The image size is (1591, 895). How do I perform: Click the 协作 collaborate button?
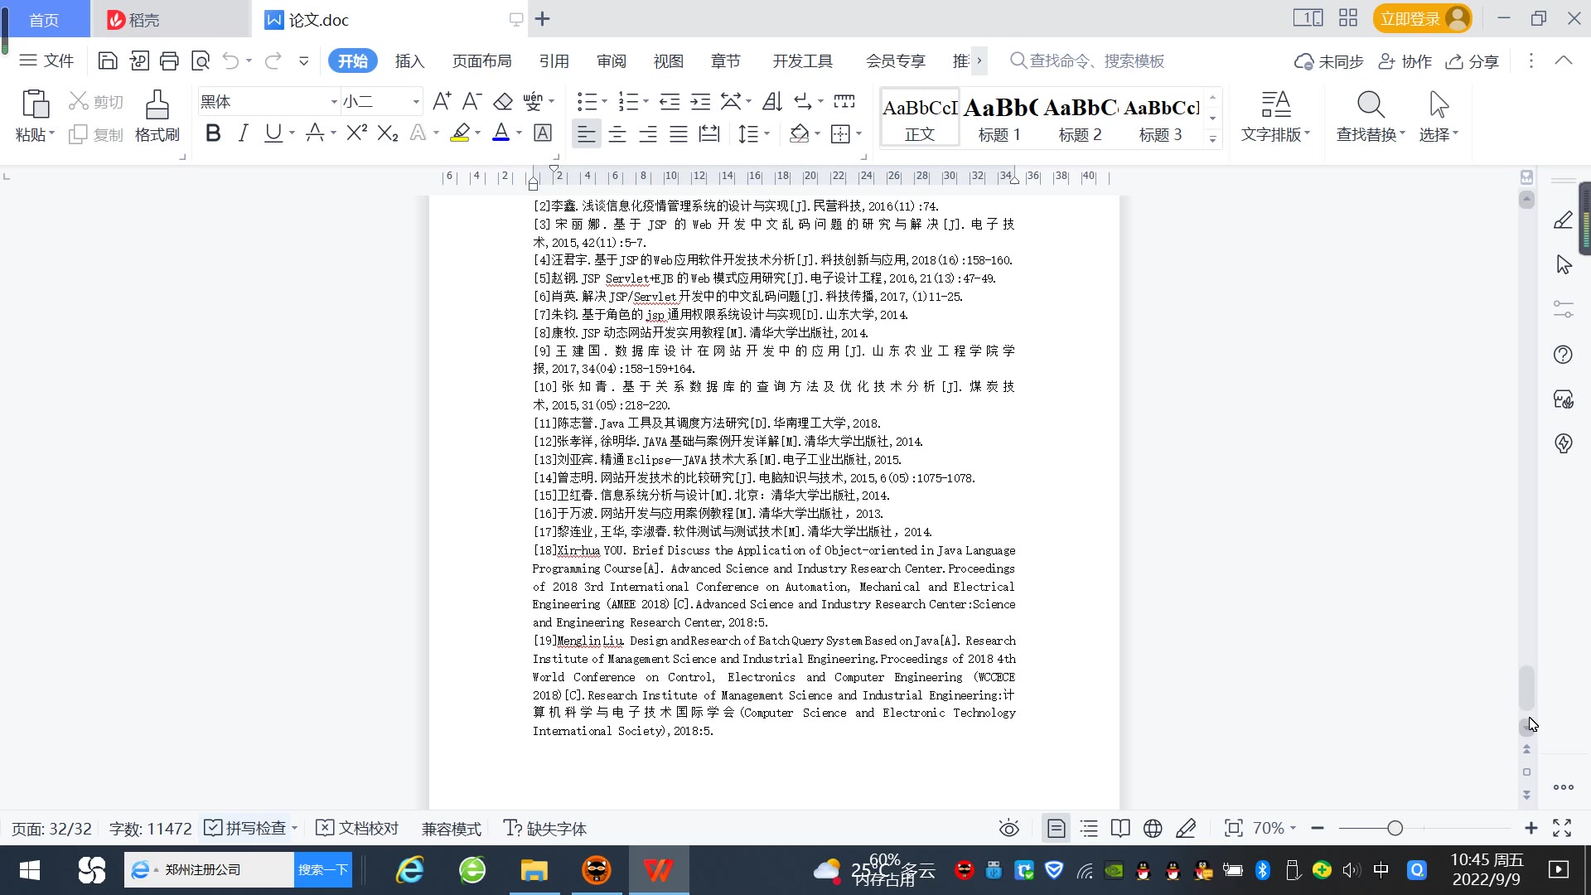(x=1405, y=61)
